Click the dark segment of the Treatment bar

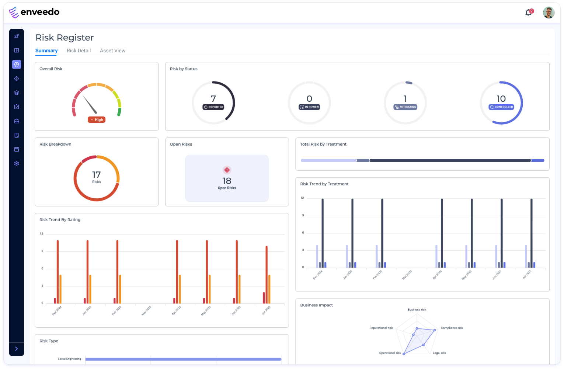click(x=450, y=160)
